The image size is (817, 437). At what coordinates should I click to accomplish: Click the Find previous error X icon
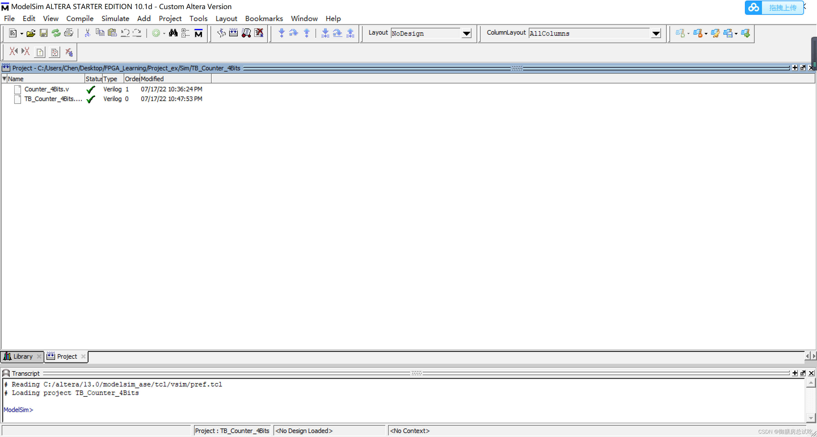(x=13, y=51)
